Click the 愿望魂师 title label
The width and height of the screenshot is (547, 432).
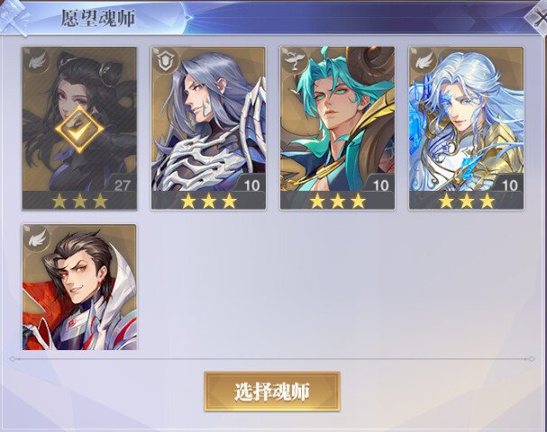pyautogui.click(x=98, y=18)
